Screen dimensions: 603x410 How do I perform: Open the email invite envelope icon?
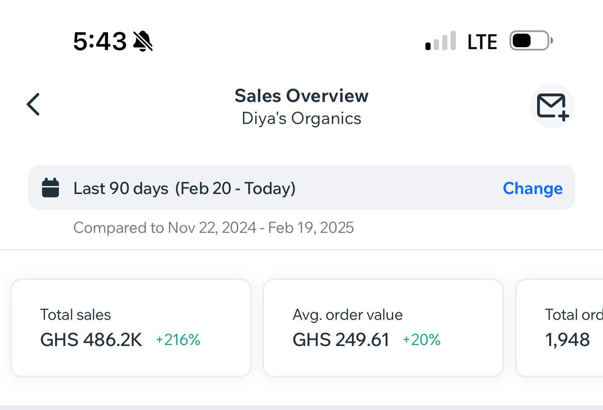(552, 106)
